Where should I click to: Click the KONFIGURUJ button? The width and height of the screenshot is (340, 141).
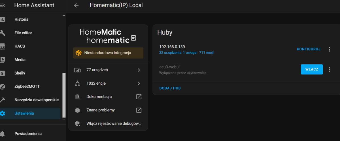click(308, 49)
